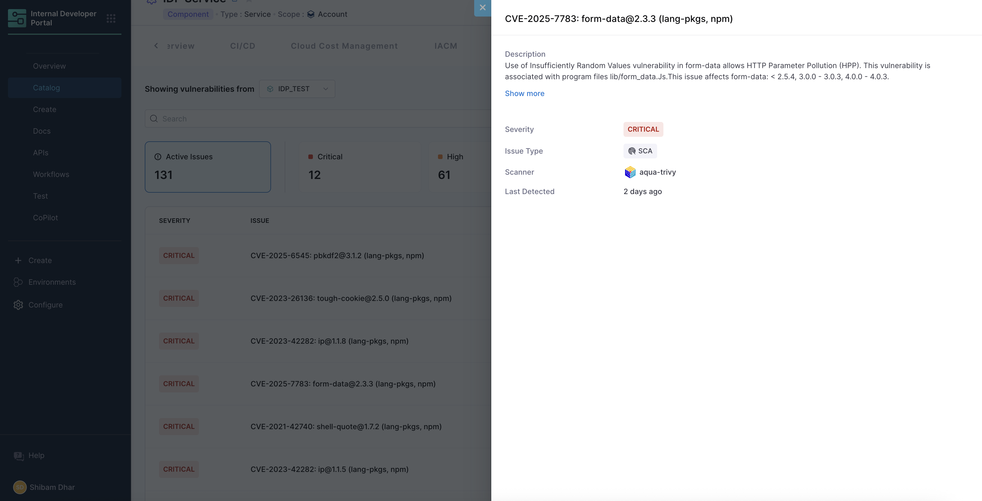Screen dimensions: 982x501
Task: Open the CVE-2023-26136 tough-cookie issue row
Action: tap(350, 299)
